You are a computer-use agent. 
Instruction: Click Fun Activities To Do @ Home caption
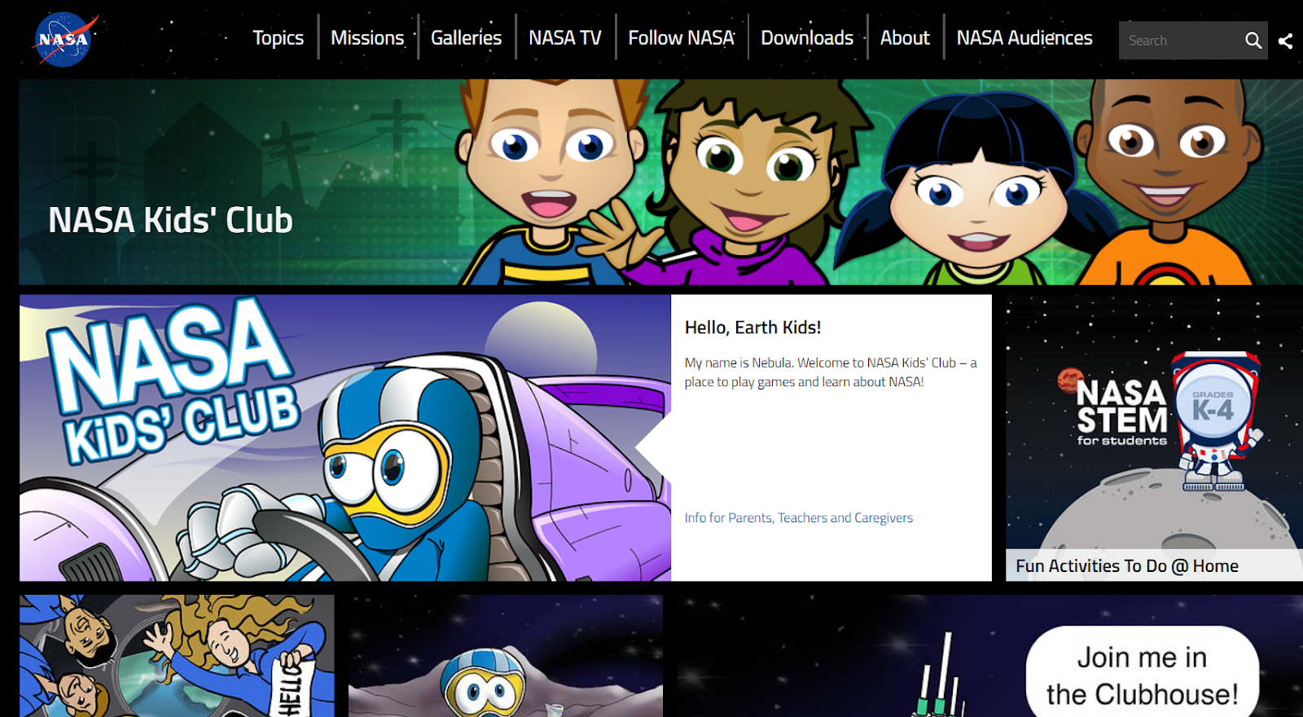coord(1127,566)
